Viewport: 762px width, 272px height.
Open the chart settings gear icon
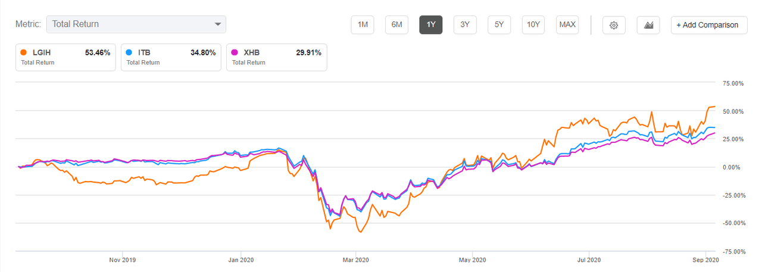(614, 25)
